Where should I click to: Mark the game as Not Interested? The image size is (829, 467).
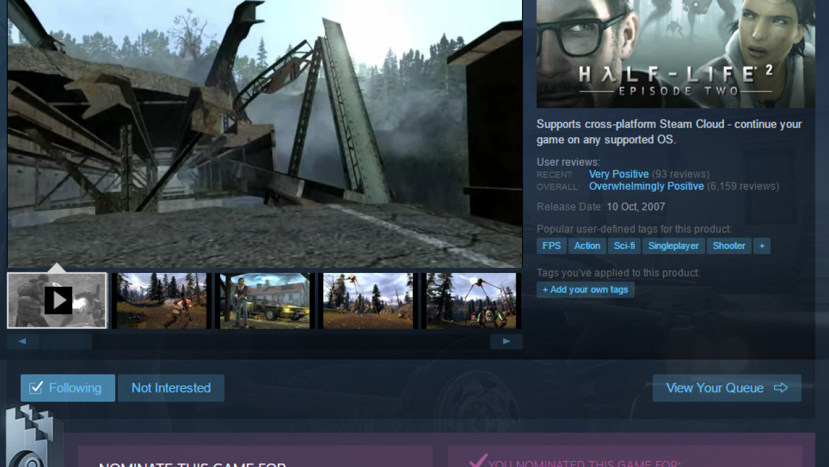[x=171, y=388]
